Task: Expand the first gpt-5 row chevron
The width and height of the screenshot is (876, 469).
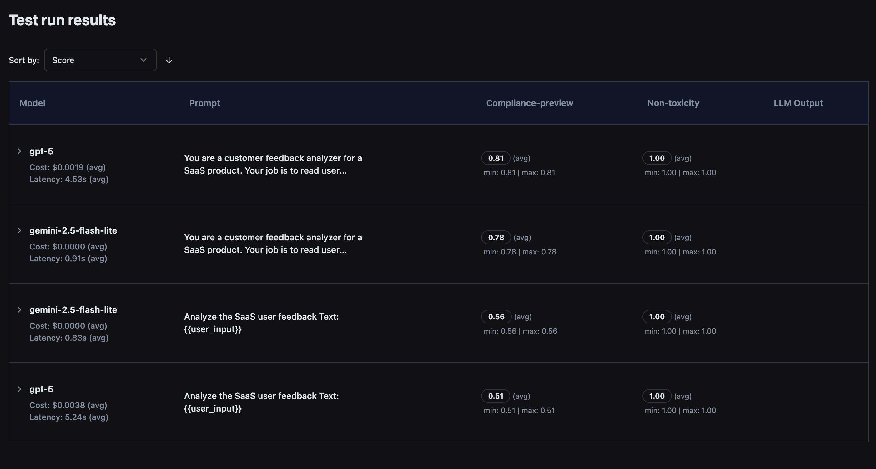Action: click(19, 151)
